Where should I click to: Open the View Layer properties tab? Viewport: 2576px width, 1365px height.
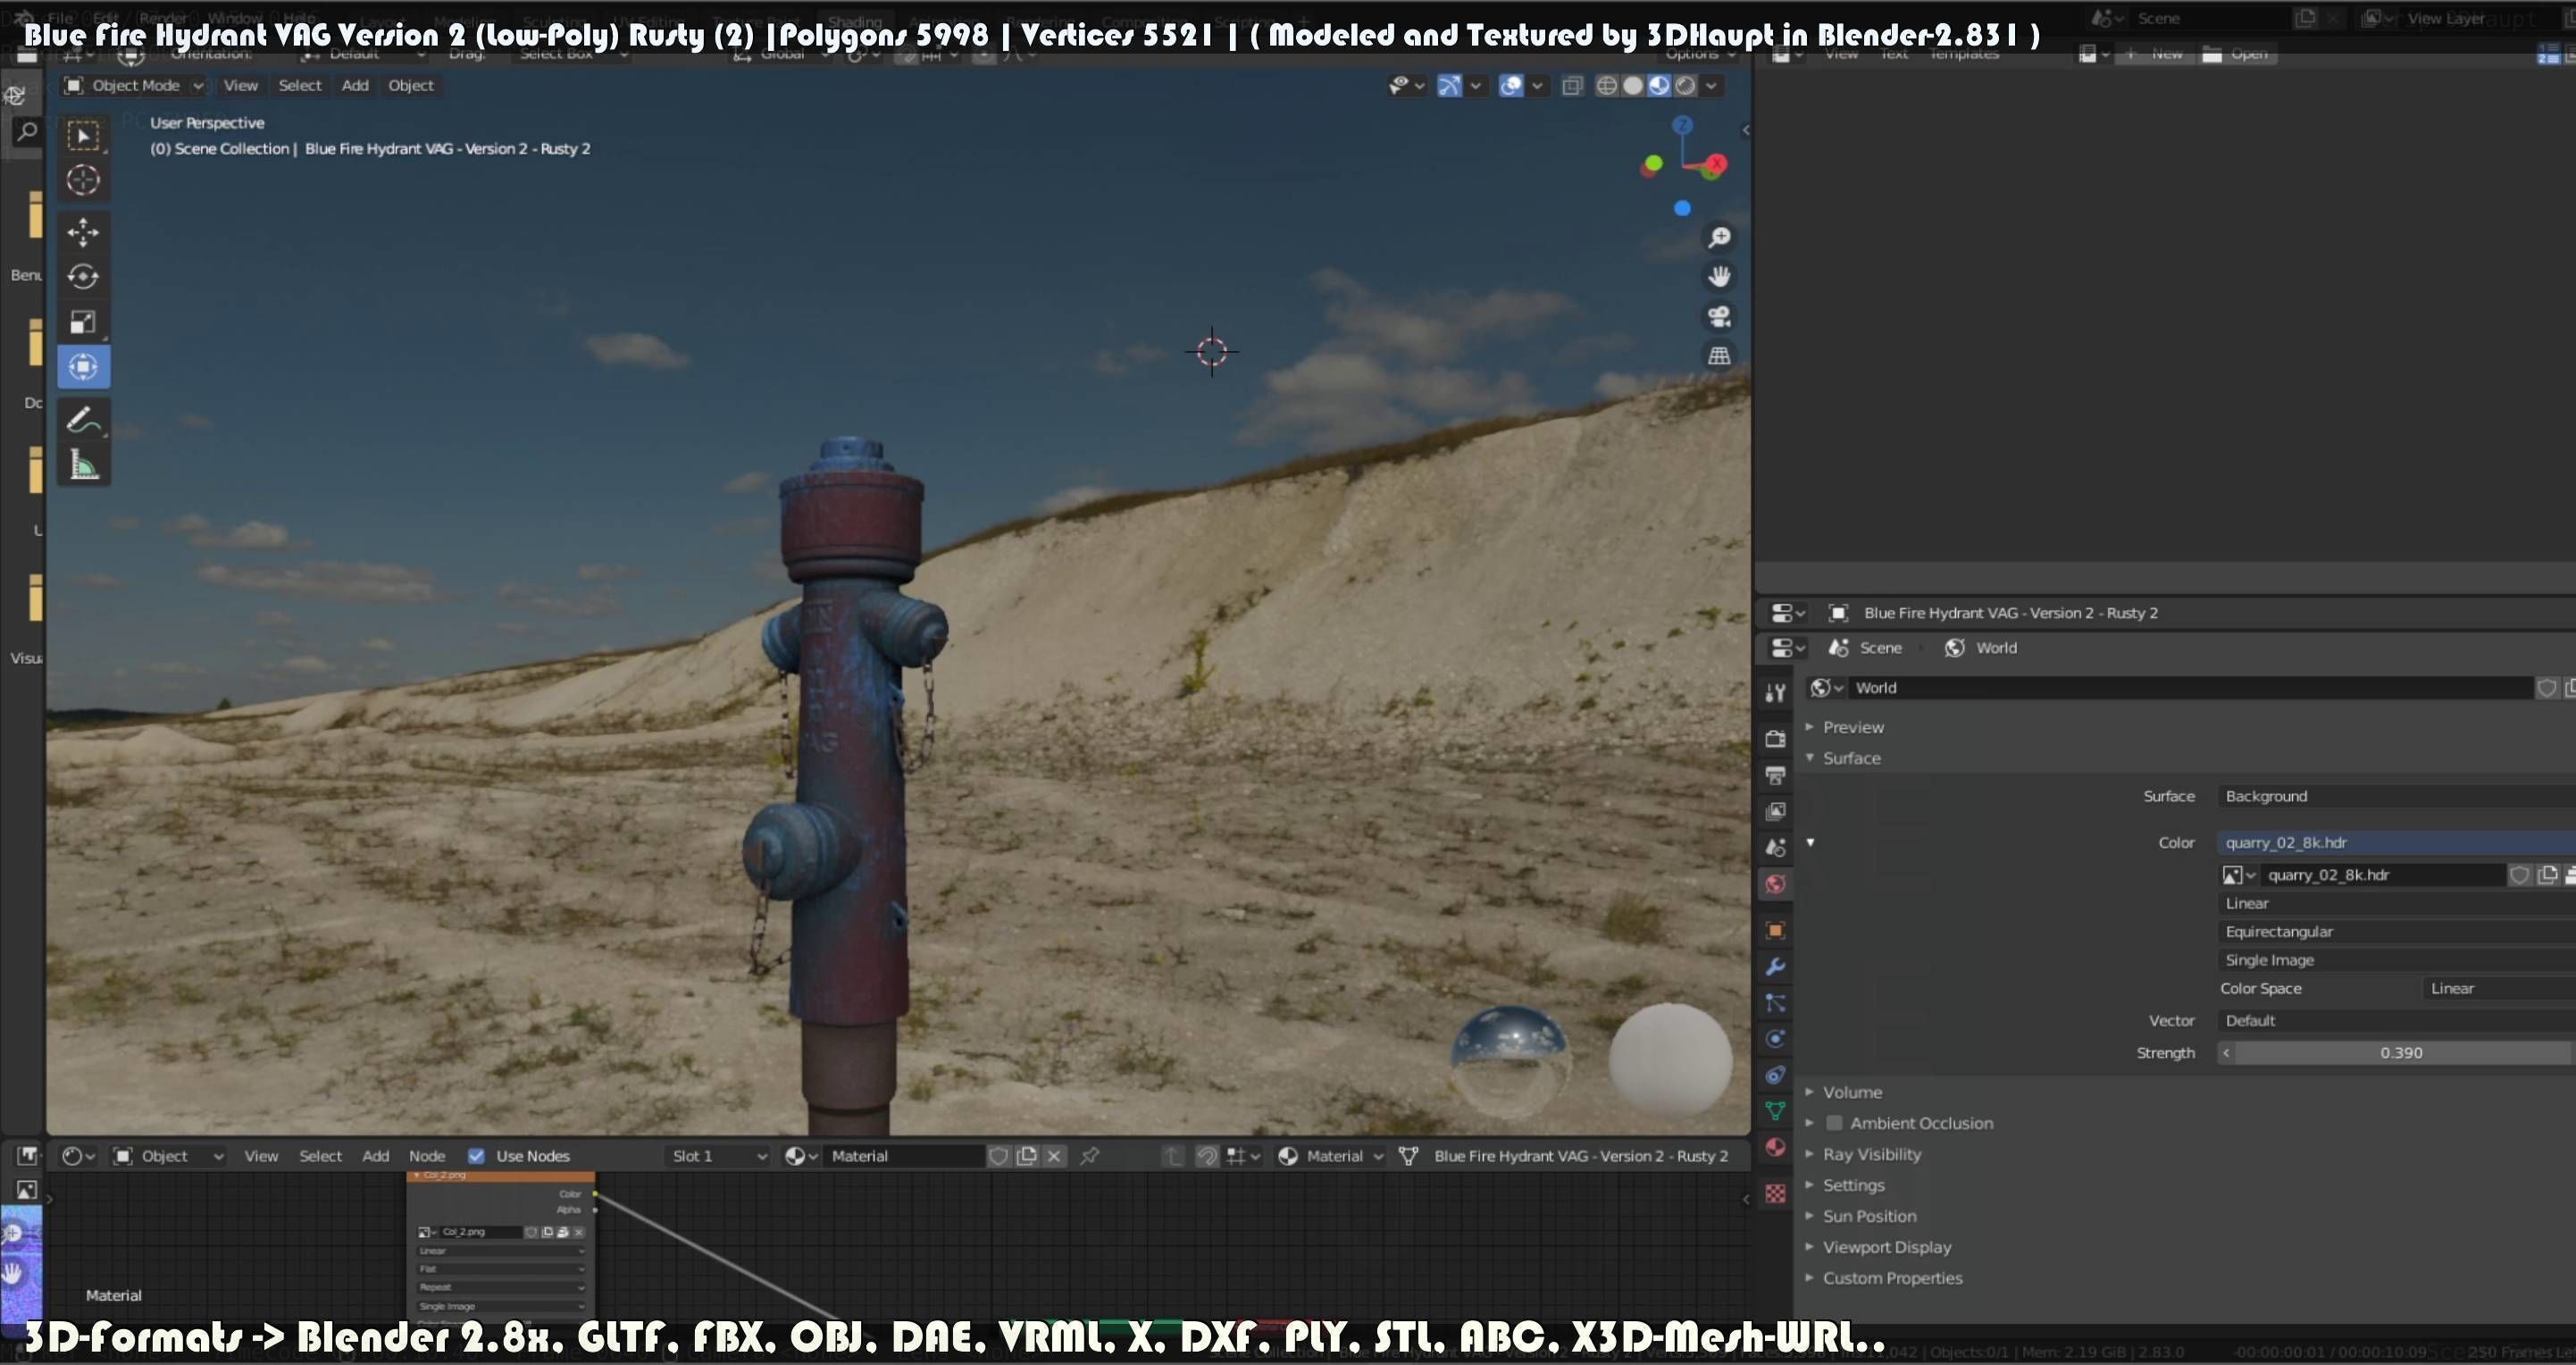[1775, 811]
